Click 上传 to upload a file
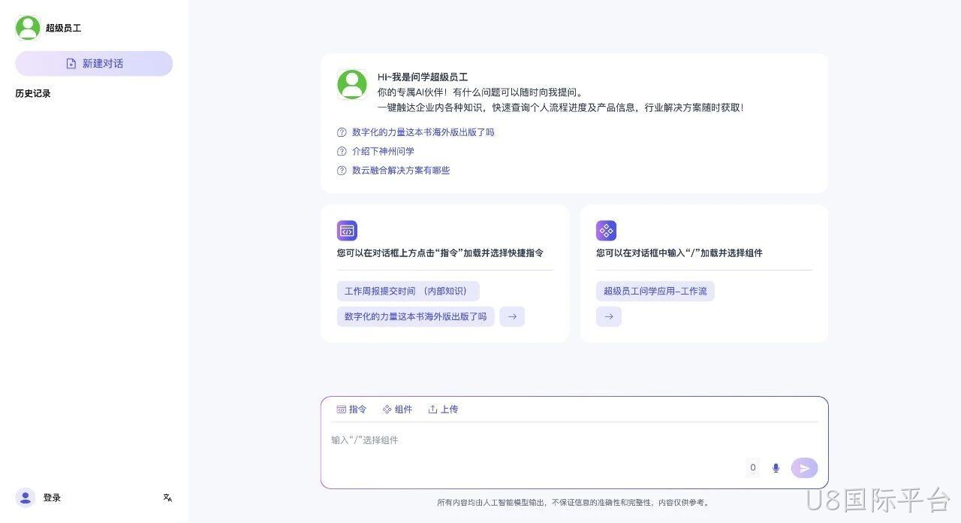Image resolution: width=961 pixels, height=523 pixels. (443, 410)
